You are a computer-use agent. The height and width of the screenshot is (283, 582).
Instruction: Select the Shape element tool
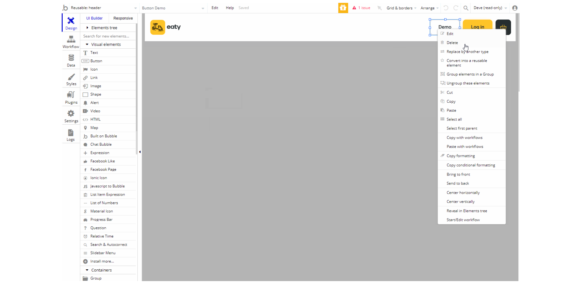pyautogui.click(x=108, y=94)
